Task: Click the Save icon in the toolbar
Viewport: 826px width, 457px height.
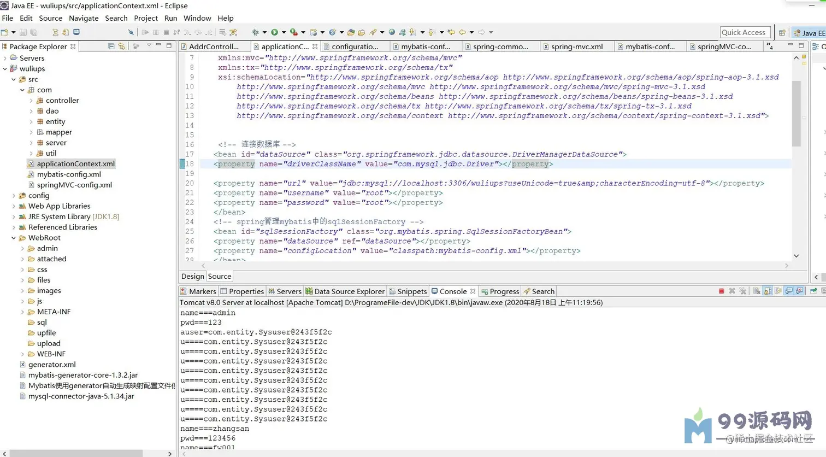Action: tap(23, 32)
